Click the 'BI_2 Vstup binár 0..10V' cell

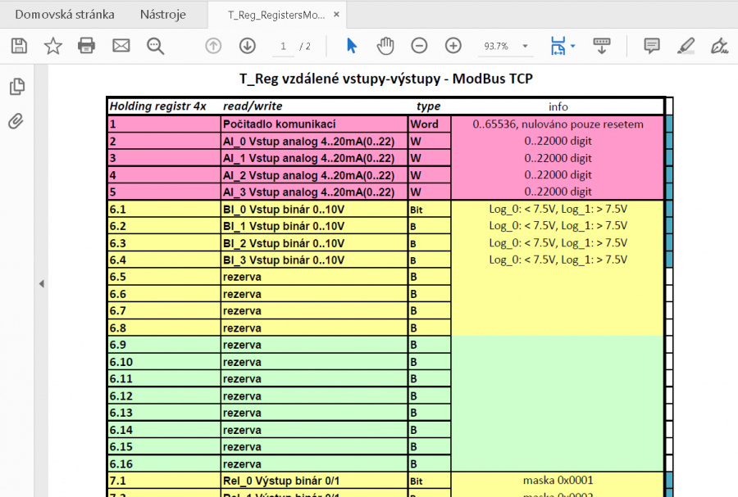pyautogui.click(x=314, y=243)
